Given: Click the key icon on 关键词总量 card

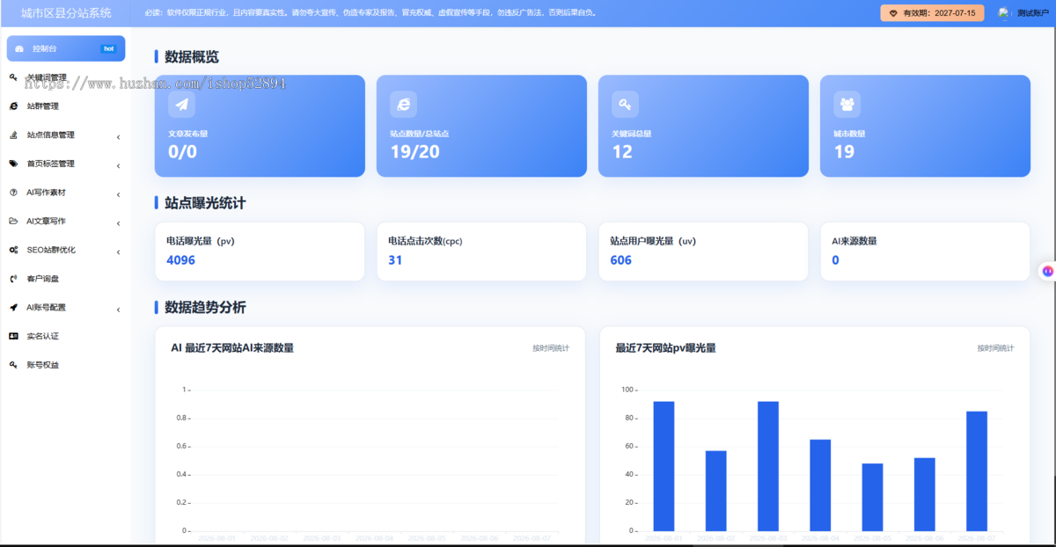Looking at the screenshot, I should click(x=625, y=105).
